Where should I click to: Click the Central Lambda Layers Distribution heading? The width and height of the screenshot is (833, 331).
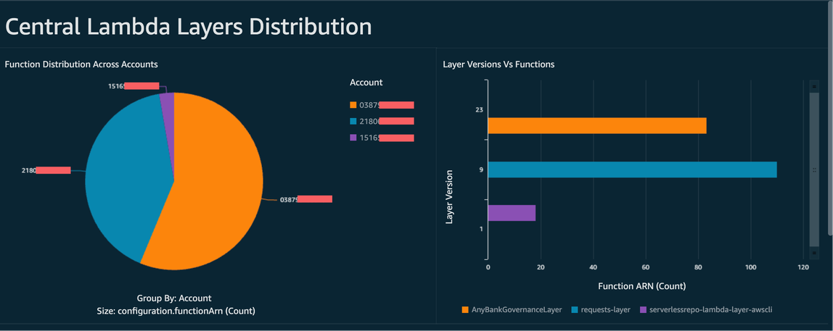(189, 27)
